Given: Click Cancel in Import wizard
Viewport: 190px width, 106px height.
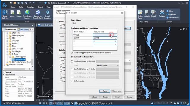Looking at the screenshot, I should click(x=130, y=97).
